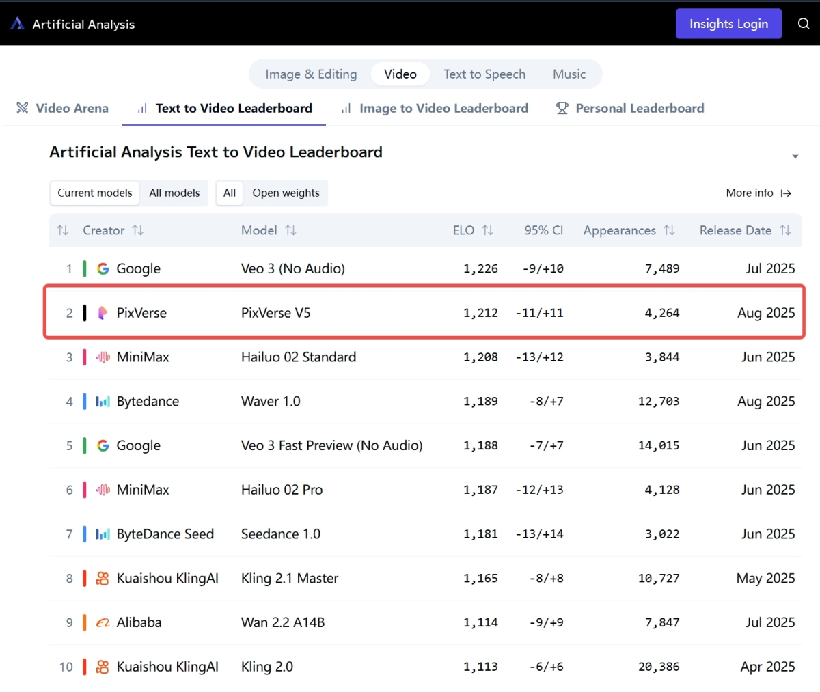Screen dimensions: 820x692
Task: Click the Artificial Analysis brand name
Action: [83, 24]
